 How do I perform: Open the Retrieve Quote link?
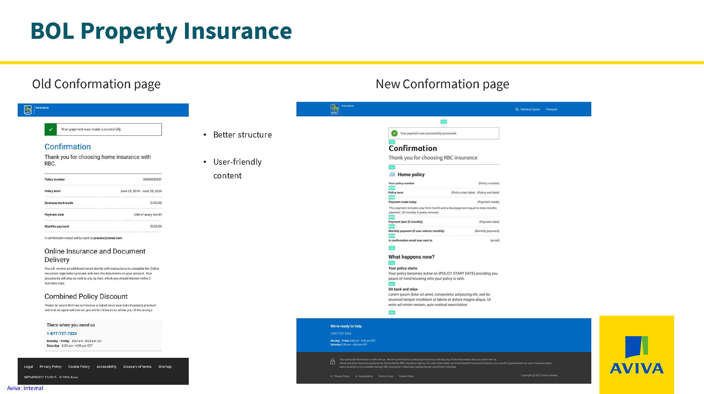coord(530,109)
